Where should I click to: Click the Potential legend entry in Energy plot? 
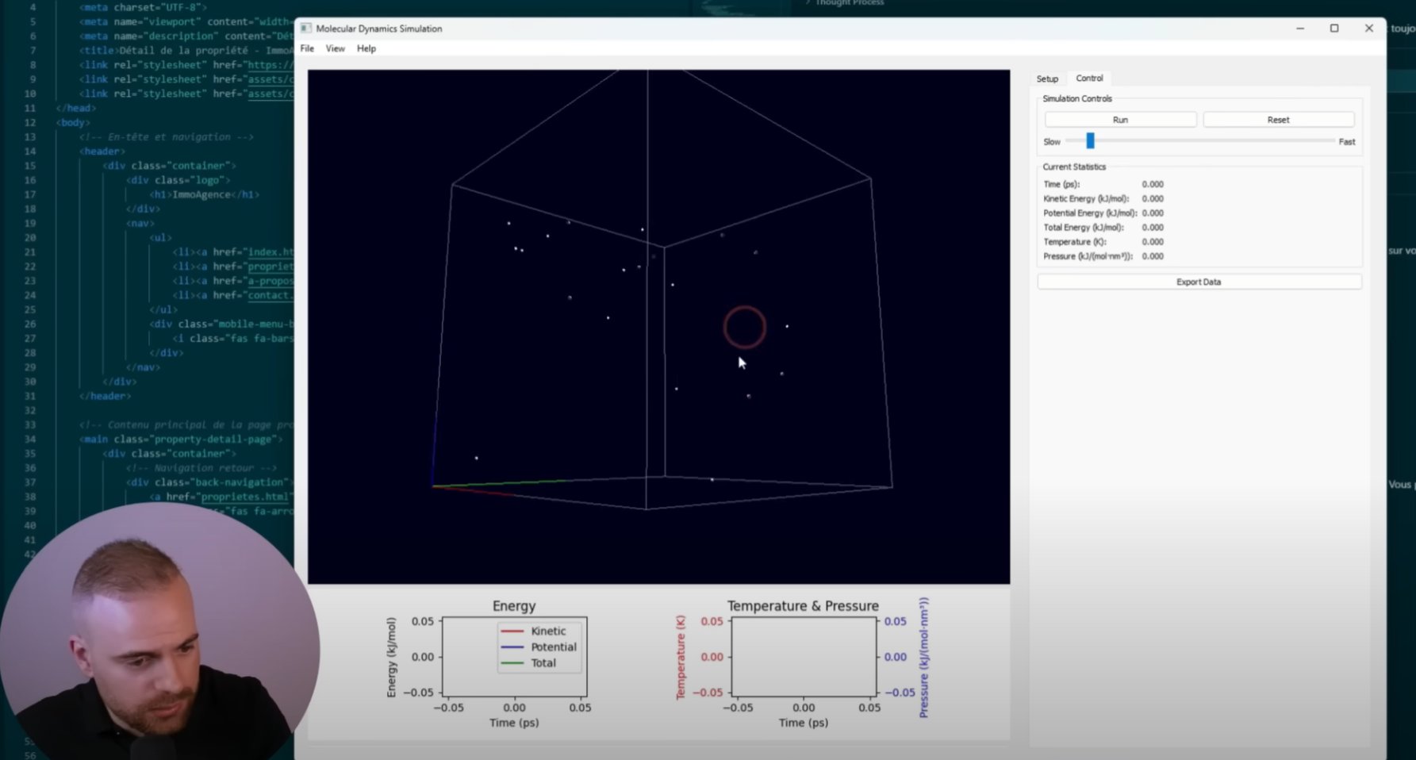(539, 647)
